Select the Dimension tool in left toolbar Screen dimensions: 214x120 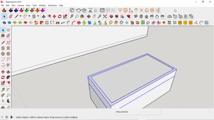8,90
